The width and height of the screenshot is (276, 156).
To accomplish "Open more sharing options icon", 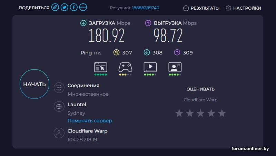I will pos(83,8).
